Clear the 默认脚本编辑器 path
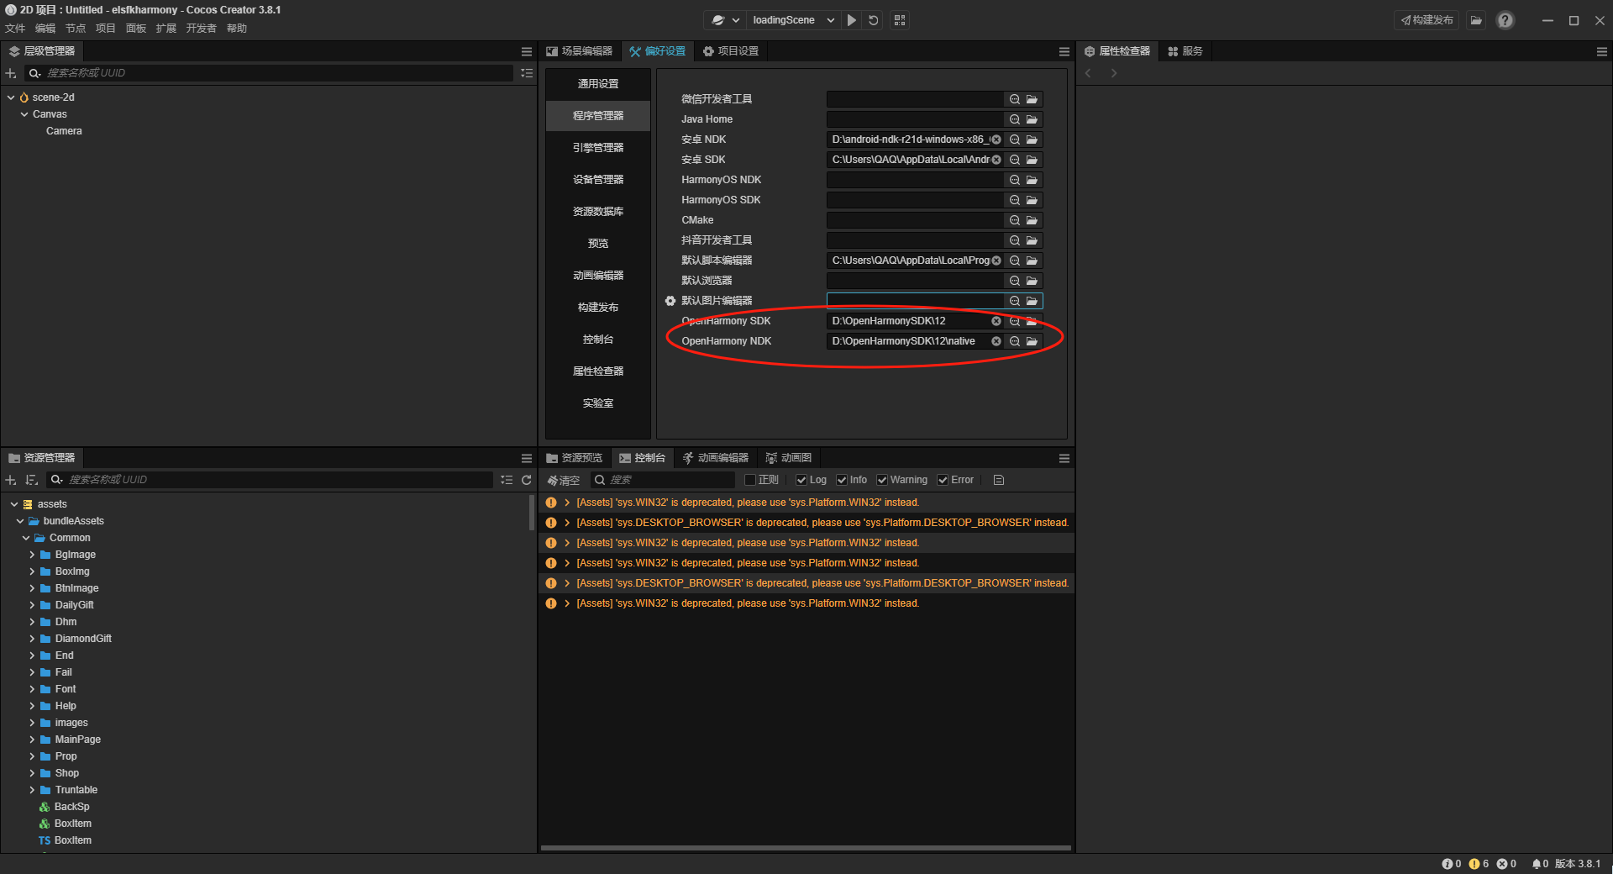Screen dimensions: 1613x874 click(x=996, y=261)
